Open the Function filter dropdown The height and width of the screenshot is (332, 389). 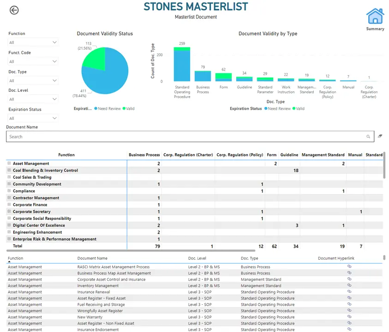[33, 42]
